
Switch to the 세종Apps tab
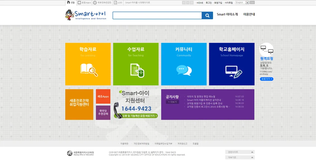point(84,2)
